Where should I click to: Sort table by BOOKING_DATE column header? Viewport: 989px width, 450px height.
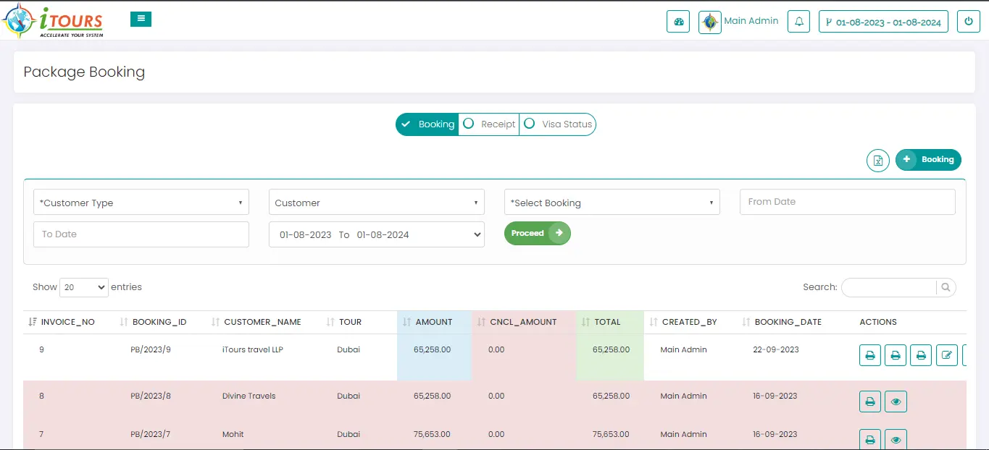tap(788, 322)
